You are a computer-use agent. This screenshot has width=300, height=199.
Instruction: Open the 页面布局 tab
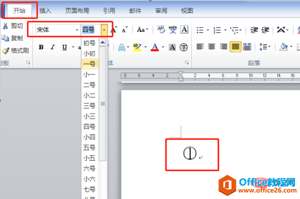77,10
